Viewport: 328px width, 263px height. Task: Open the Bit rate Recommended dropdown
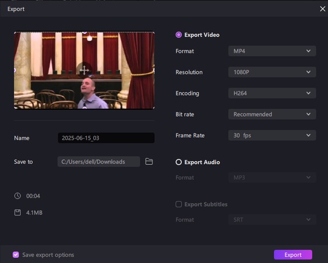point(272,114)
